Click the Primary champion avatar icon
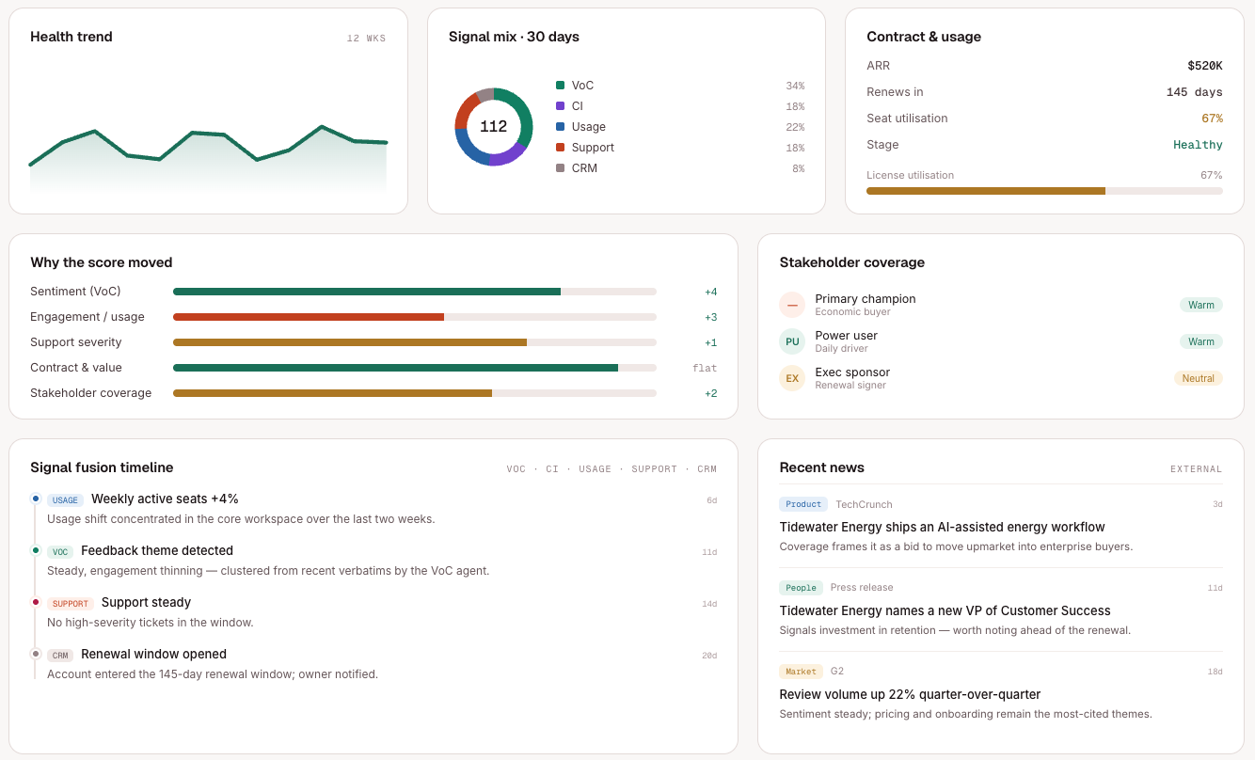1255x760 pixels. [792, 305]
